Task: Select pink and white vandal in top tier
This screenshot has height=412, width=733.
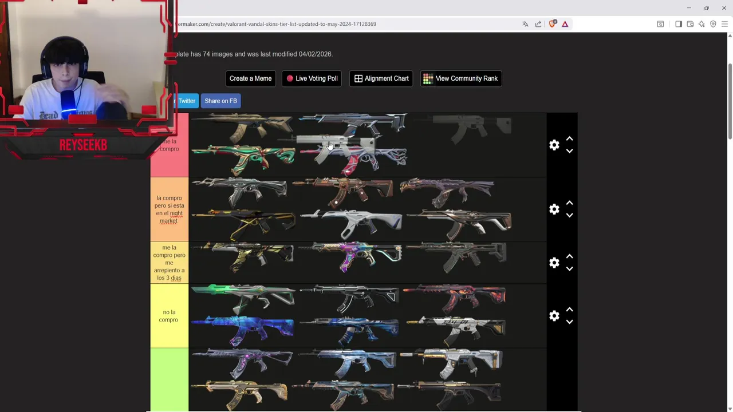Action: tap(353, 160)
